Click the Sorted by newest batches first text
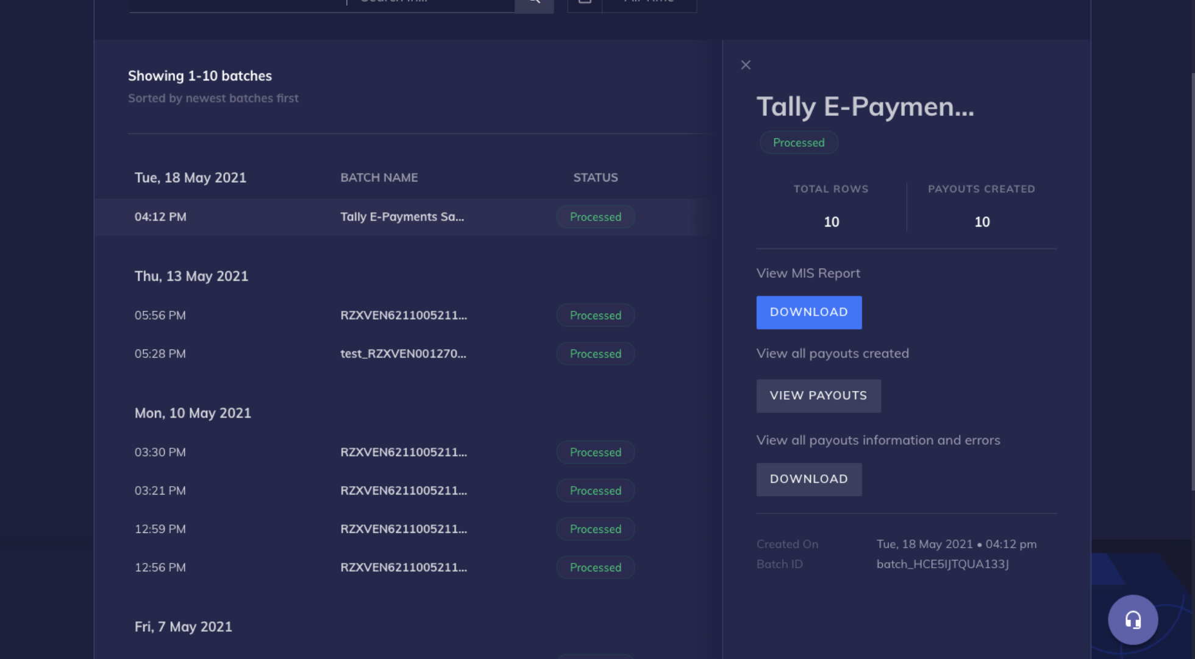This screenshot has height=659, width=1195. [213, 98]
